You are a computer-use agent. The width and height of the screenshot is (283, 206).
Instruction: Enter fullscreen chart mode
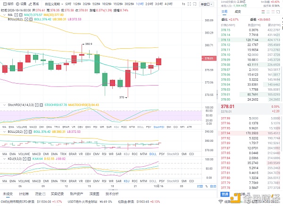[189, 4]
